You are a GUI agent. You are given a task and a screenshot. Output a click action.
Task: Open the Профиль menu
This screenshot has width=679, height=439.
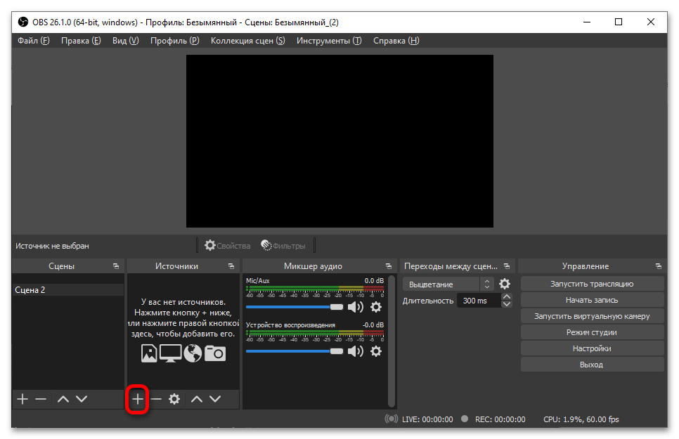tap(174, 41)
